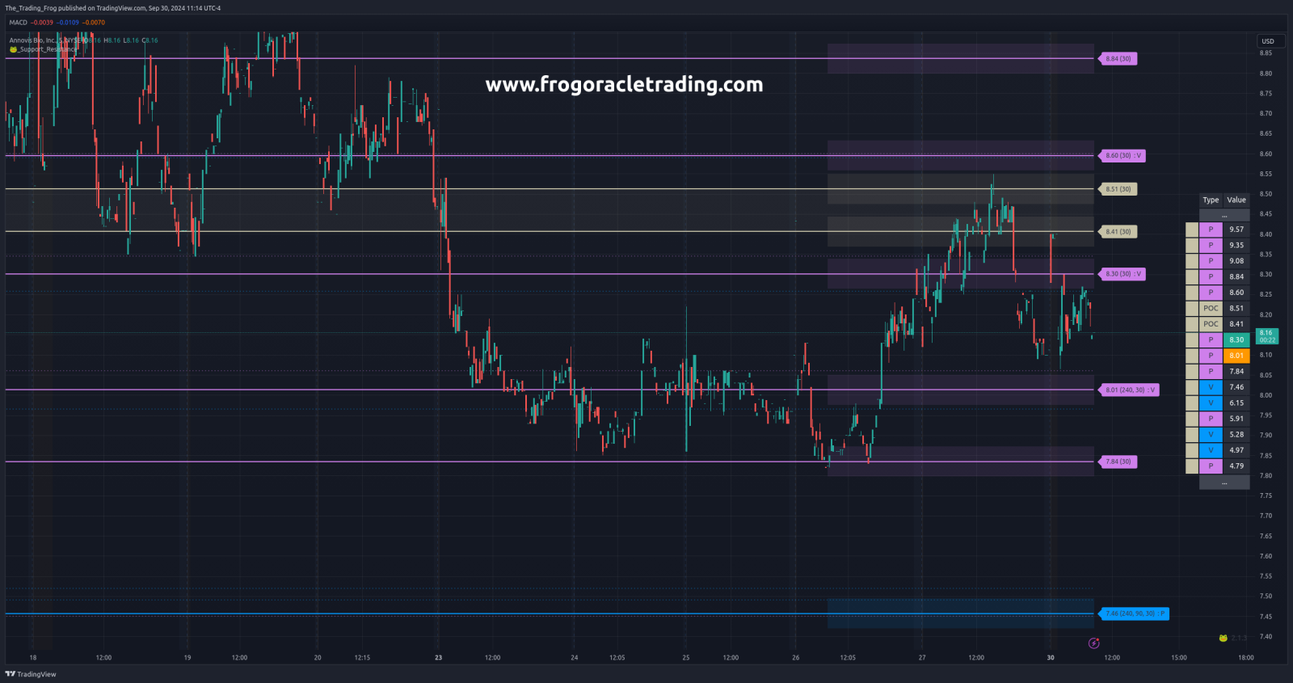The height and width of the screenshot is (683, 1293).
Task: Select the 8.84 value cell in table
Action: click(x=1236, y=276)
